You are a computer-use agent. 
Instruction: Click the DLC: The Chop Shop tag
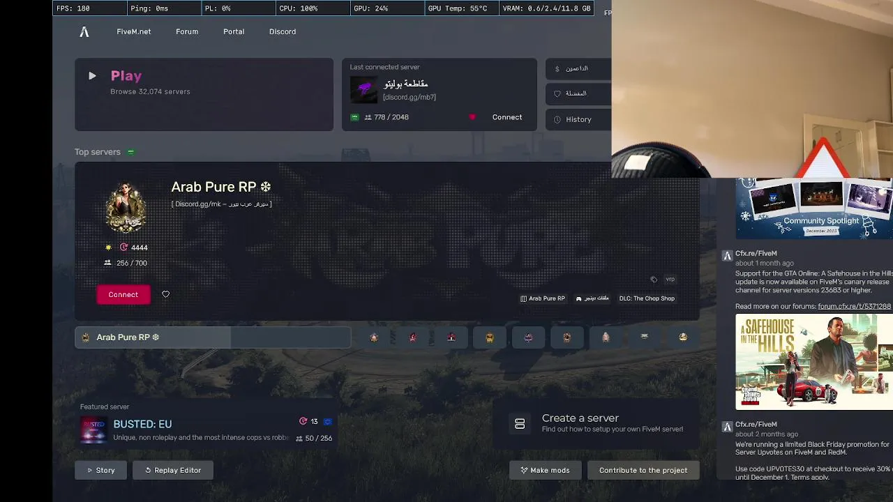pyautogui.click(x=647, y=298)
